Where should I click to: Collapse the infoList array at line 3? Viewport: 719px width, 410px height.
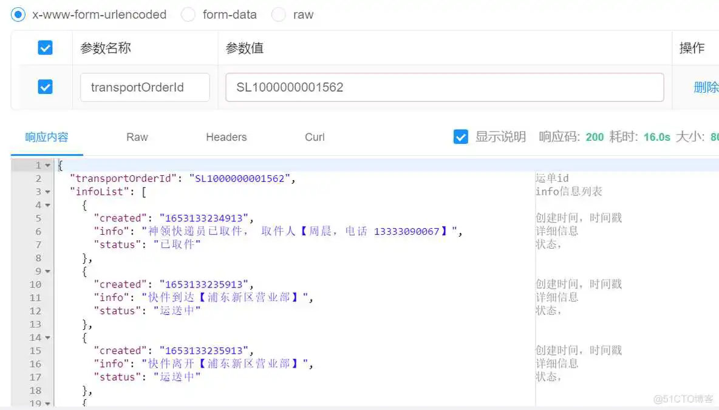point(47,192)
